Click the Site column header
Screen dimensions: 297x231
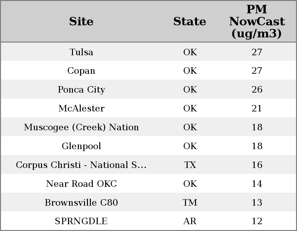(x=81, y=21)
